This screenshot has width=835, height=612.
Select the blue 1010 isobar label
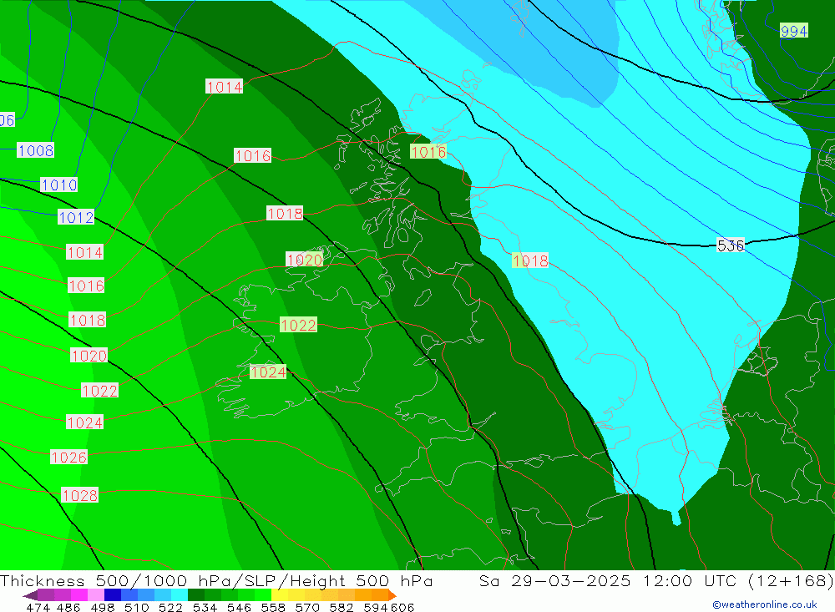pos(59,185)
